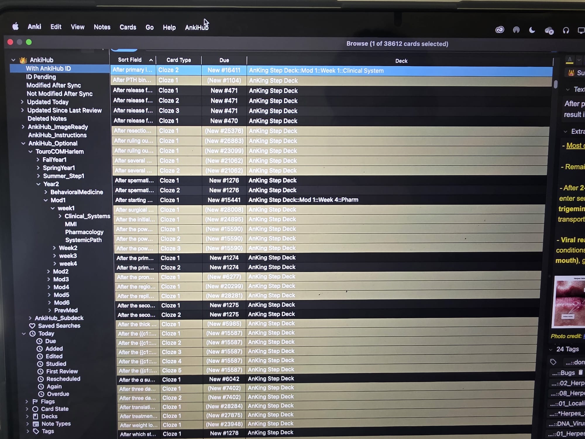
Task: Expand the Updated Today filter
Action: click(22, 102)
